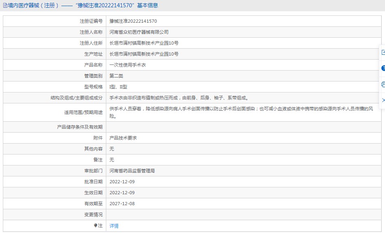Open the help question mark icon
Viewport: 385px width, 234px height.
(383, 68)
